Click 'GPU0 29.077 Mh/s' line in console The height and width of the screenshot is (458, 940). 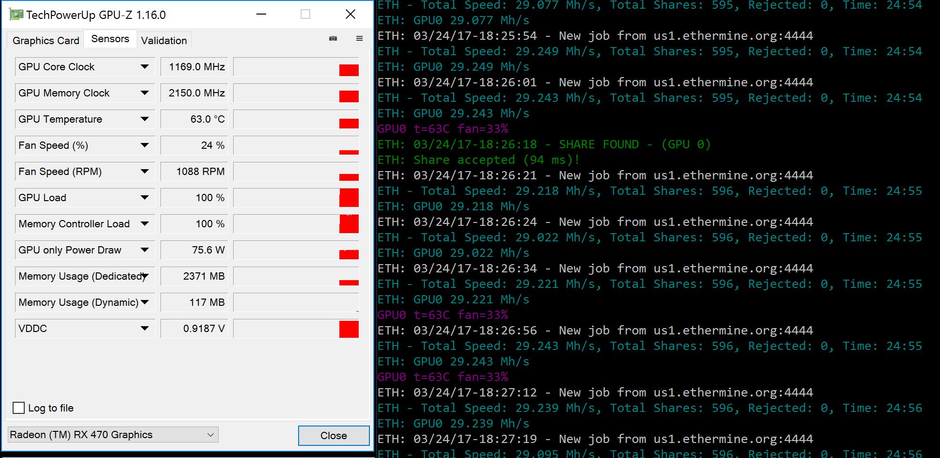point(453,20)
